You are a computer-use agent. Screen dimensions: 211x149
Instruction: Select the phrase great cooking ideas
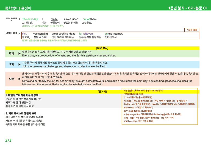point(63,33)
